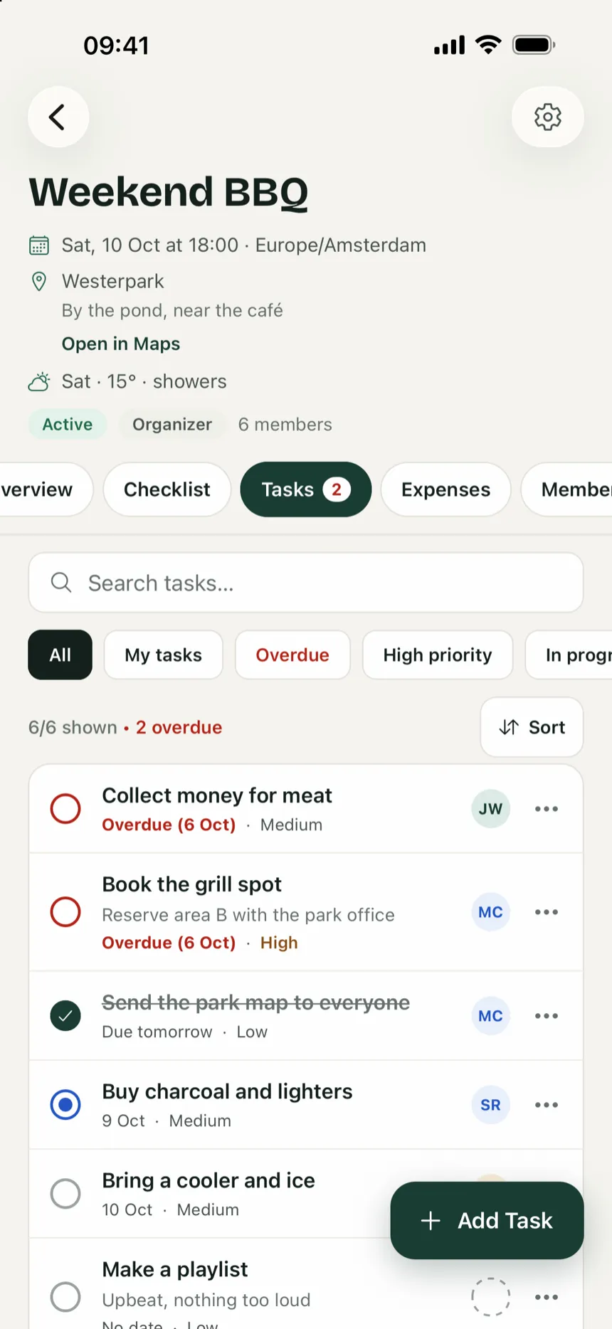The height and width of the screenshot is (1329, 612).
Task: Check off Make a playlist task
Action: [65, 1297]
